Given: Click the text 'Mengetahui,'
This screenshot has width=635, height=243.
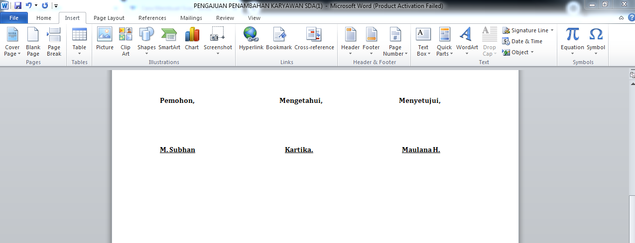Looking at the screenshot, I should (301, 101).
